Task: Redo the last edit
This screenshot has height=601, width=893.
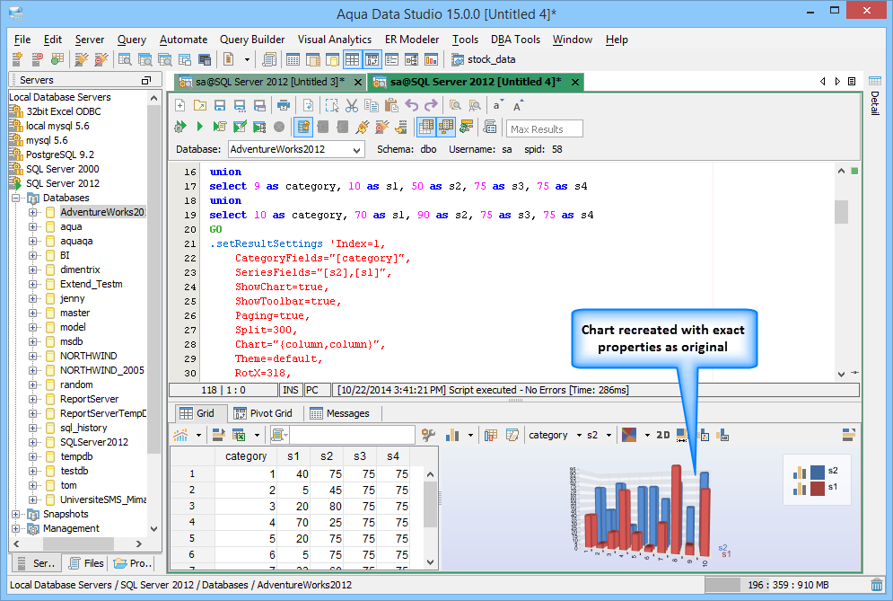Action: [431, 105]
